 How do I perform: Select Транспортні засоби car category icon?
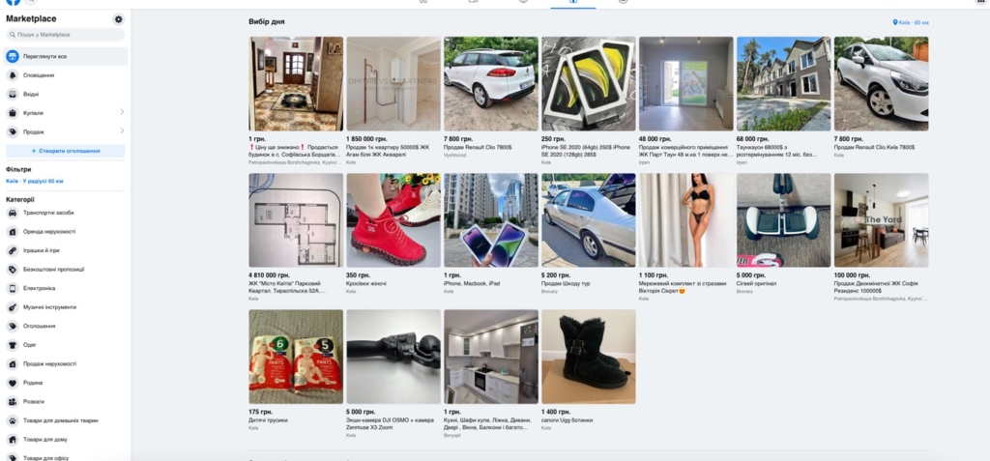[x=12, y=213]
